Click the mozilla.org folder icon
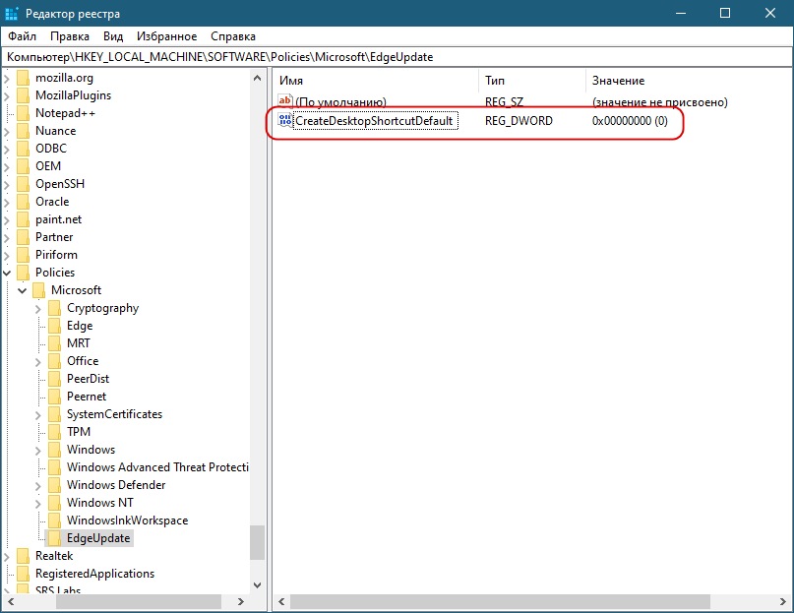The image size is (794, 613). (x=24, y=78)
